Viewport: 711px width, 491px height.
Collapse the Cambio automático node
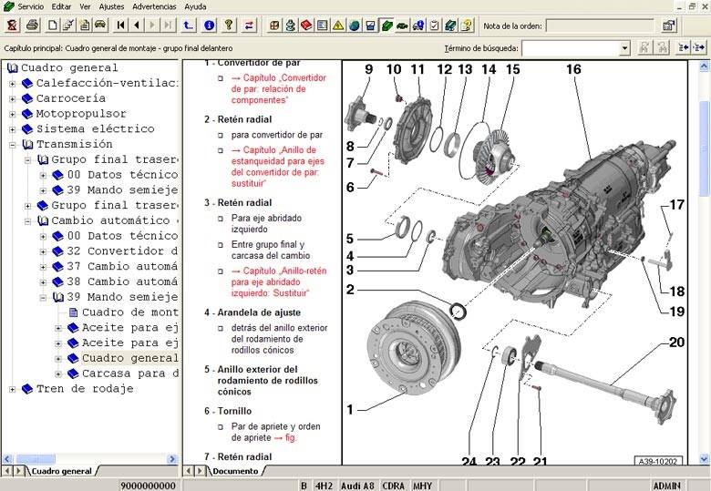click(28, 221)
